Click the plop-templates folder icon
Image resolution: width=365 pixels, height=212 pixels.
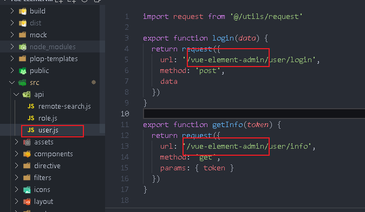[x=23, y=58]
